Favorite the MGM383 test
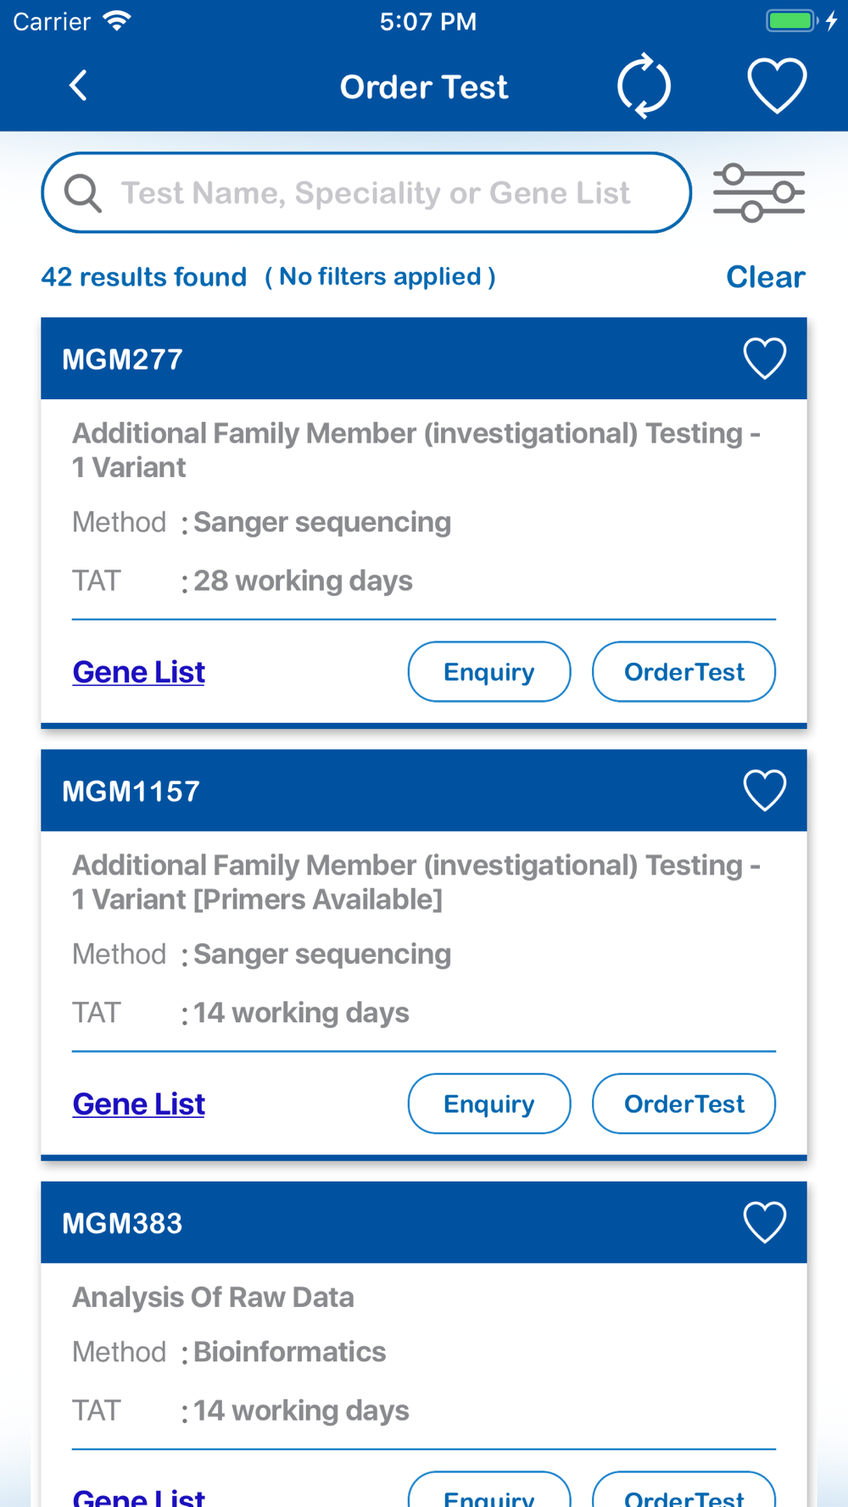The image size is (848, 1507). click(764, 1222)
